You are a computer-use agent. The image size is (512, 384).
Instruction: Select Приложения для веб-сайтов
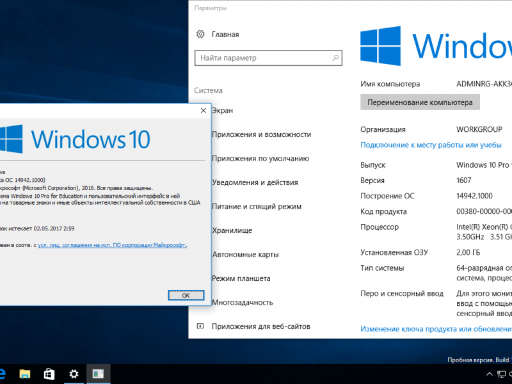click(261, 326)
